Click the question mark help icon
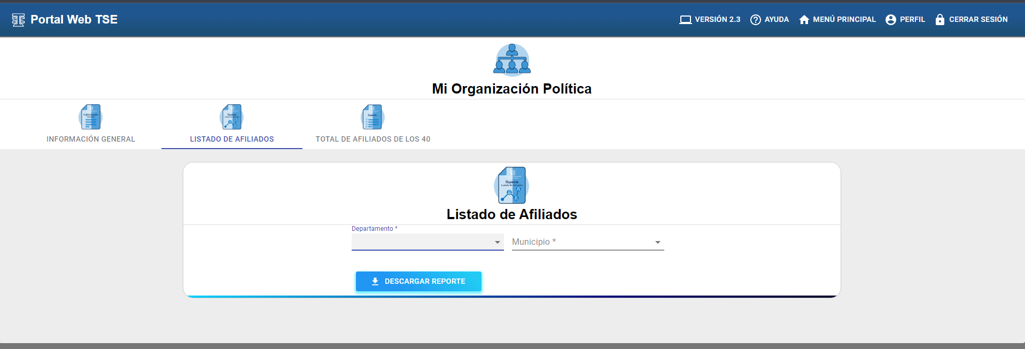This screenshot has height=349, width=1025. [x=755, y=20]
